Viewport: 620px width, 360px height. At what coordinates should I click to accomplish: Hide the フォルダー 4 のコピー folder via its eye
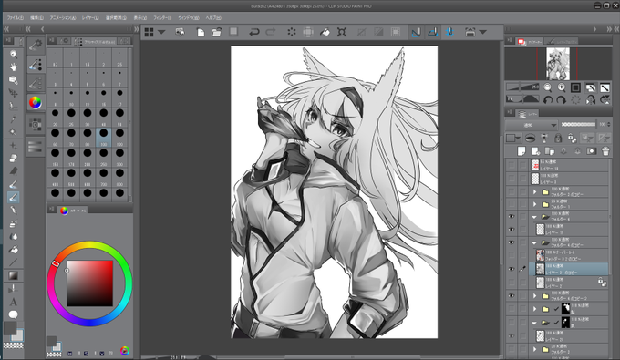[511, 242]
